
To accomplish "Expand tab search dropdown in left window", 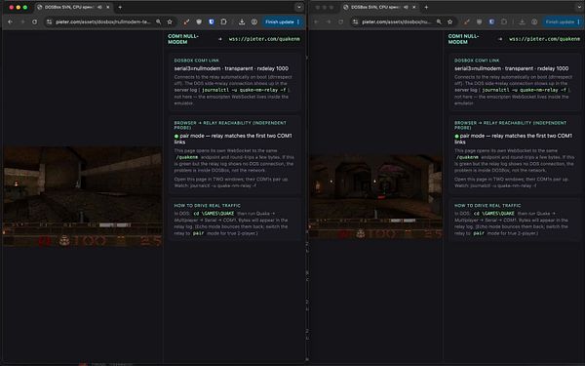I will (x=299, y=7).
